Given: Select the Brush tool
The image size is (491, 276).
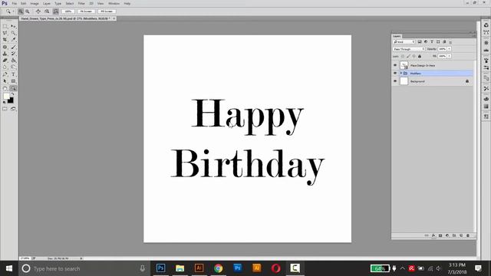Looking at the screenshot, I should [x=13, y=47].
